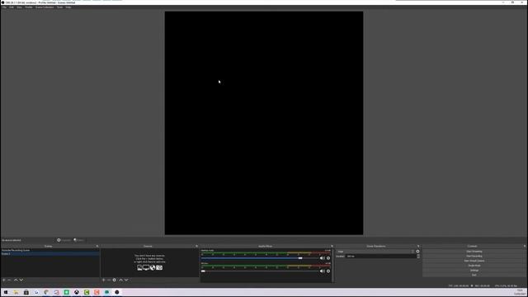Click the CPU usage status text
The image size is (528, 297).
pos(506,286)
